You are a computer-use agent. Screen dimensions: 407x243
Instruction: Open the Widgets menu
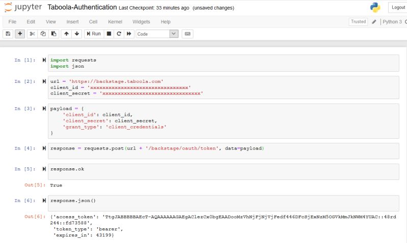141,22
